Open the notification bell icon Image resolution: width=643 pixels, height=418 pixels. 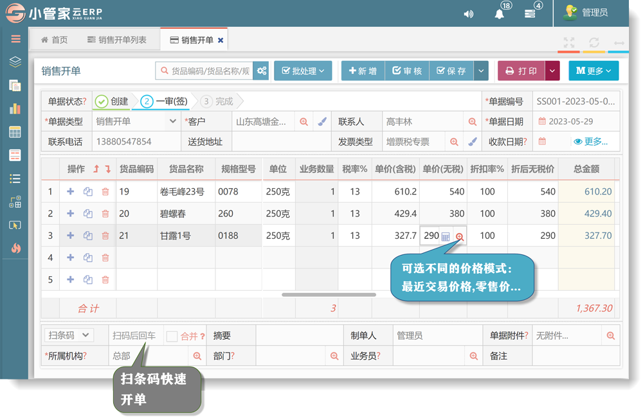[500, 13]
